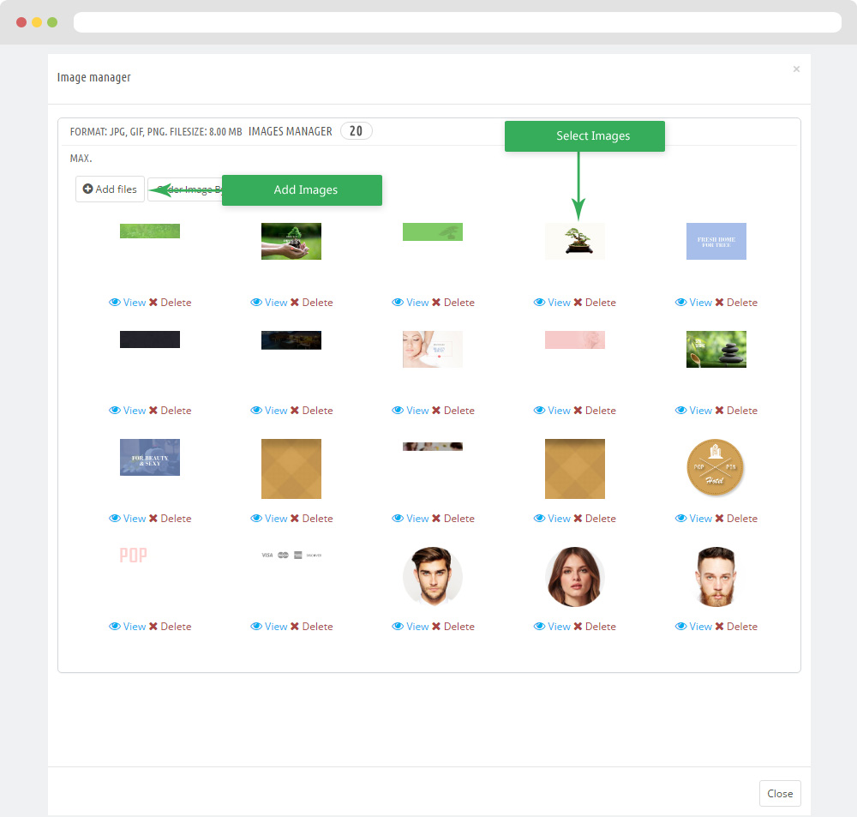Screen dimensions: 857x817
Task: Select the bonsai tree thumbnail
Action: click(574, 241)
